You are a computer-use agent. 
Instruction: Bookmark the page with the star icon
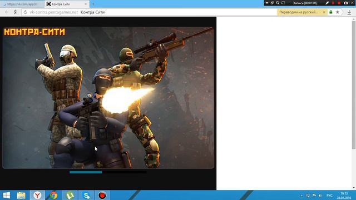point(338,12)
